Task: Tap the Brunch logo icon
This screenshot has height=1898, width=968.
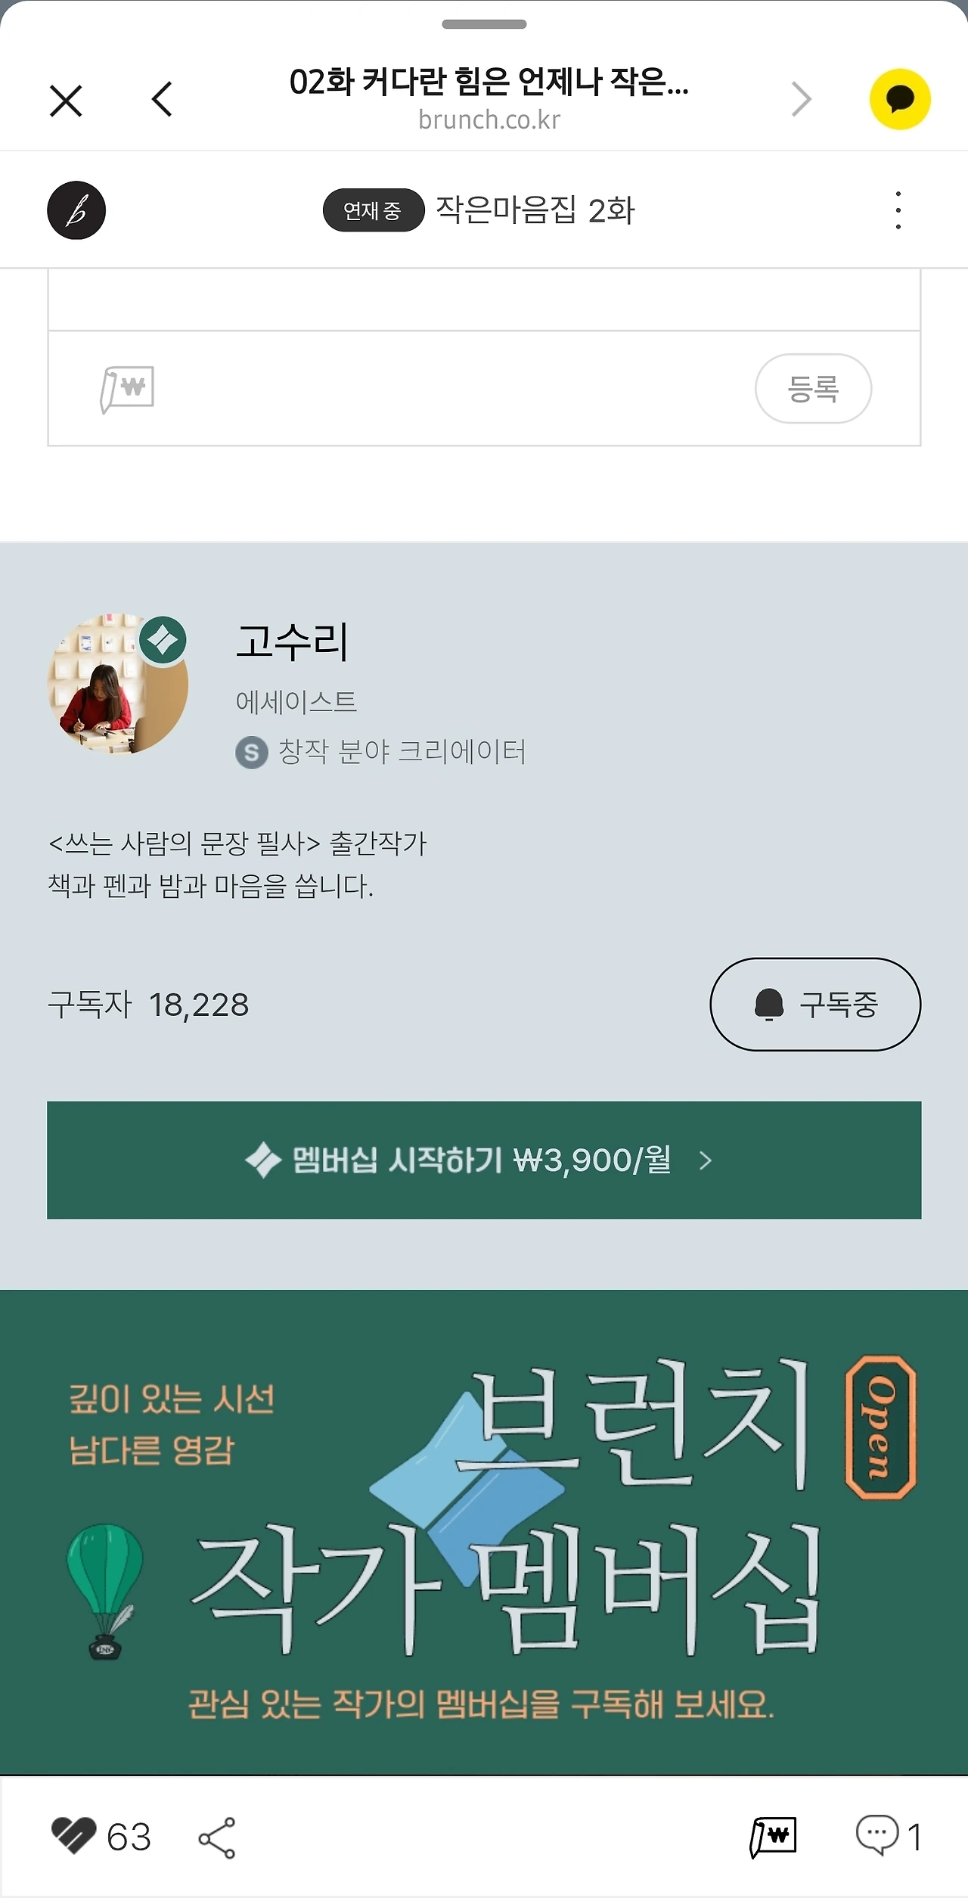Action: 76,210
